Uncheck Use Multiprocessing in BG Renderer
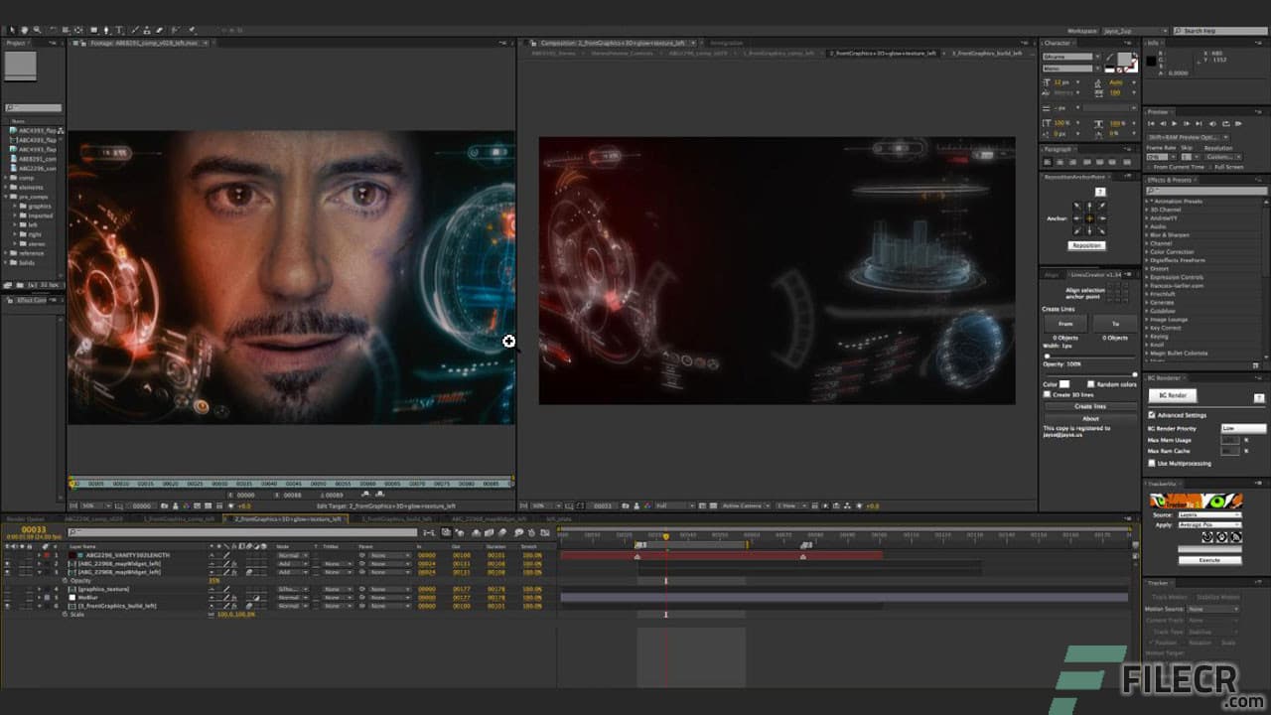This screenshot has width=1271, height=715. click(1151, 463)
